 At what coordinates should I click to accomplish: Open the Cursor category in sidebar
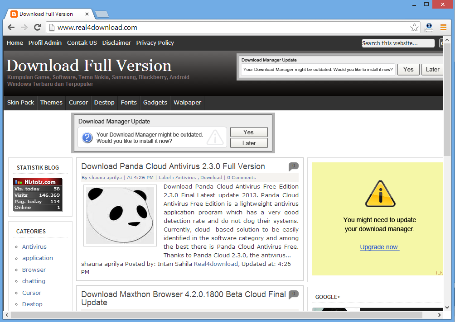click(32, 293)
